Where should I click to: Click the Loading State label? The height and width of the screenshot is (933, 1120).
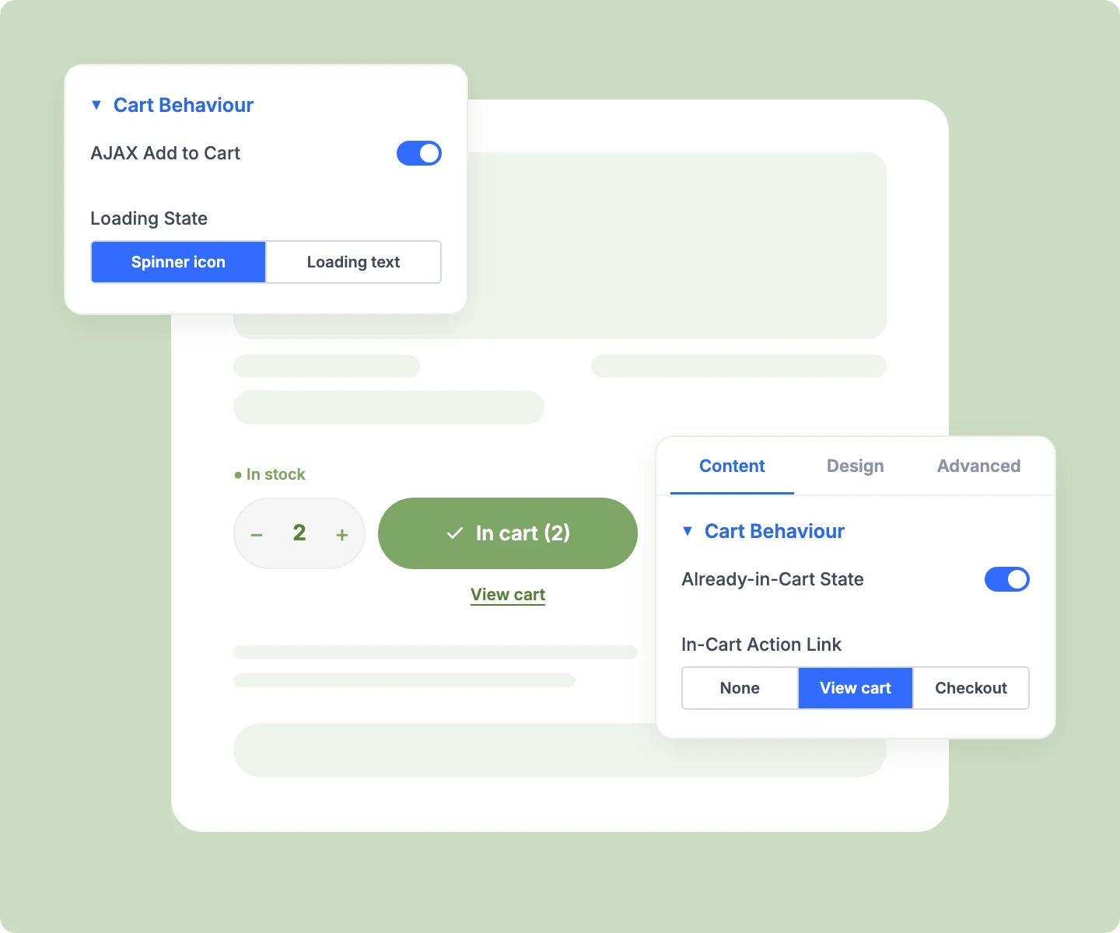coord(149,218)
